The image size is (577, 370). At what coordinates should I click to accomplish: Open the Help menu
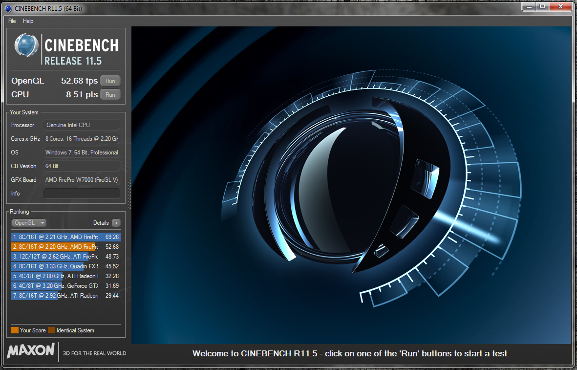[28, 21]
